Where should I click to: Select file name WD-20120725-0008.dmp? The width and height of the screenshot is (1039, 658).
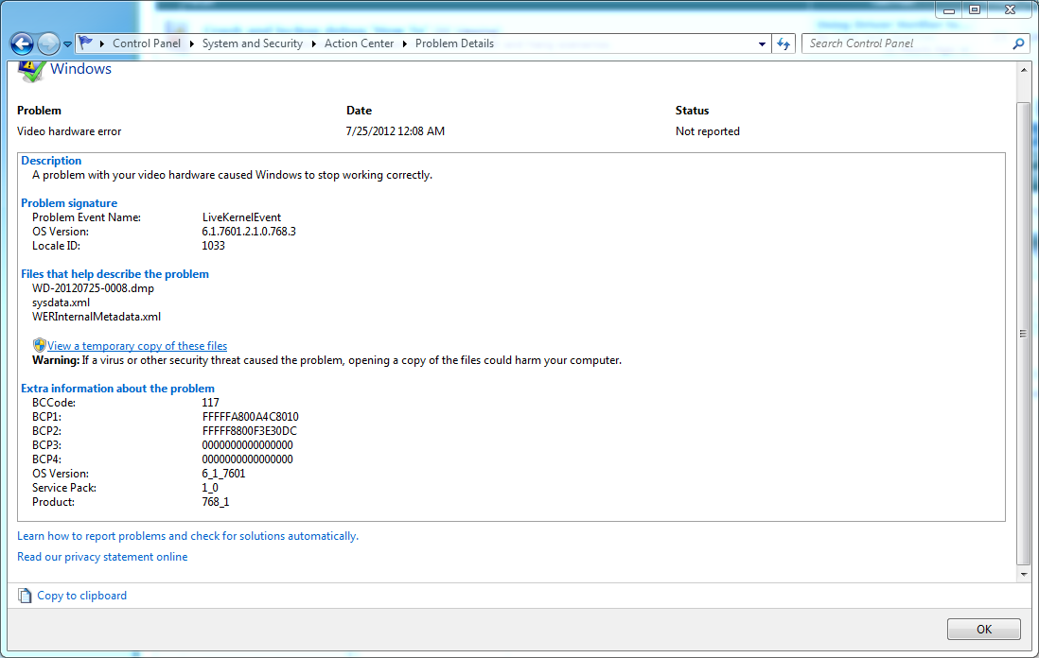[x=93, y=288]
